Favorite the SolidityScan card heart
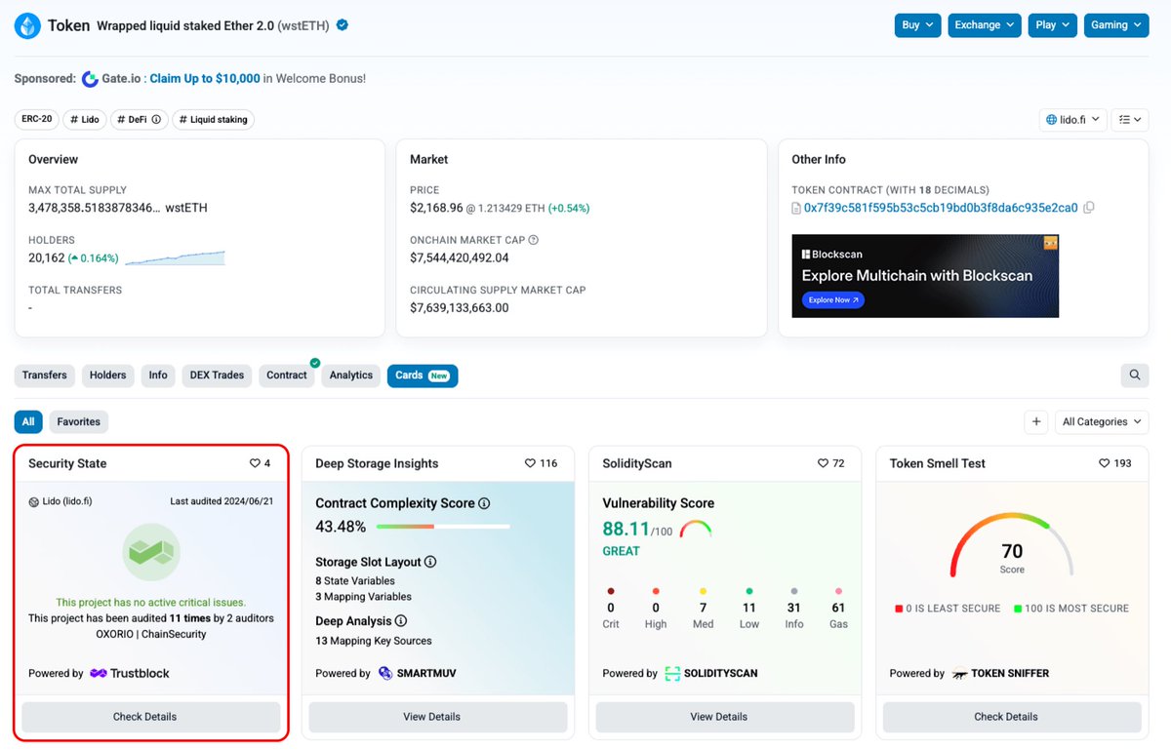 (824, 463)
